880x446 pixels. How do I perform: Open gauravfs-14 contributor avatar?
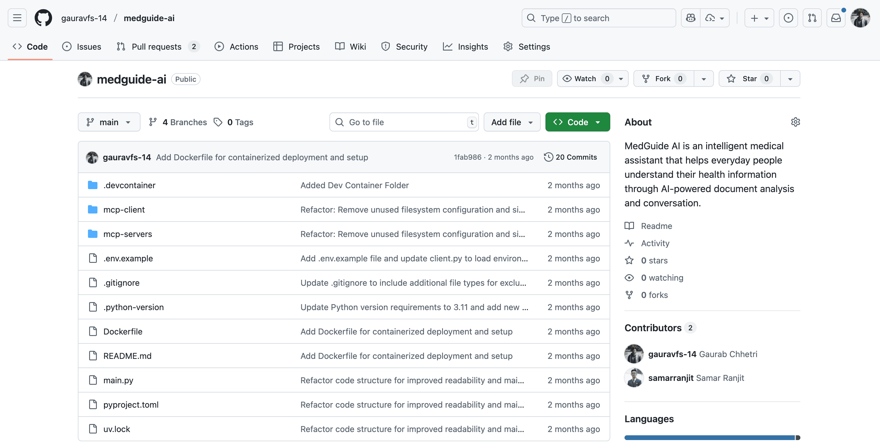pyautogui.click(x=634, y=354)
